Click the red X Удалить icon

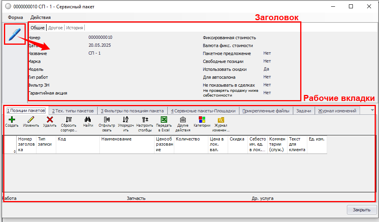(50, 120)
